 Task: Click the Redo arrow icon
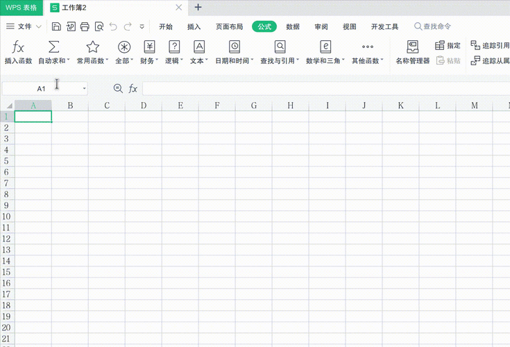(128, 26)
